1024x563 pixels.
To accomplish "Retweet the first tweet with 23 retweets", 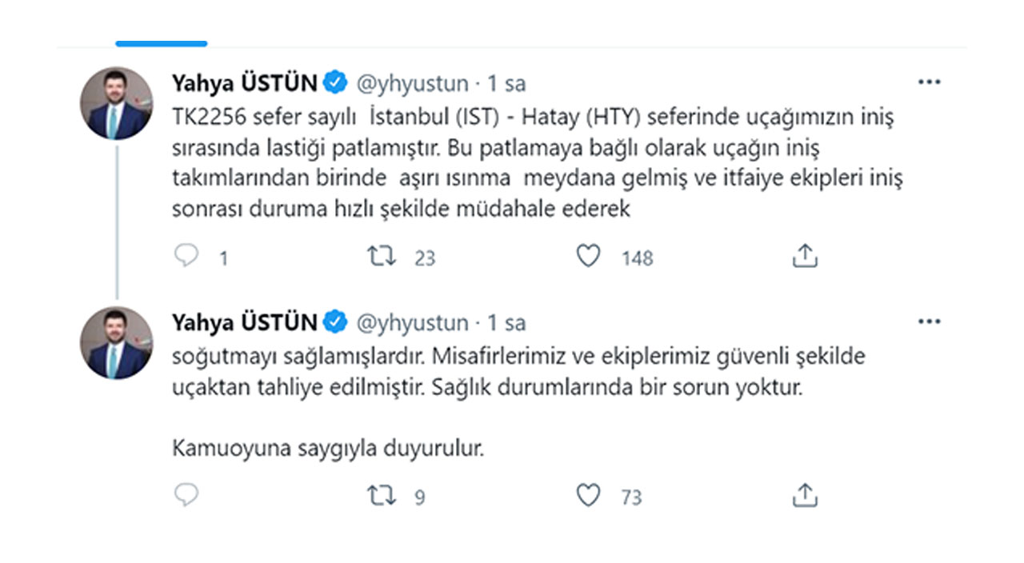I will pyautogui.click(x=382, y=256).
